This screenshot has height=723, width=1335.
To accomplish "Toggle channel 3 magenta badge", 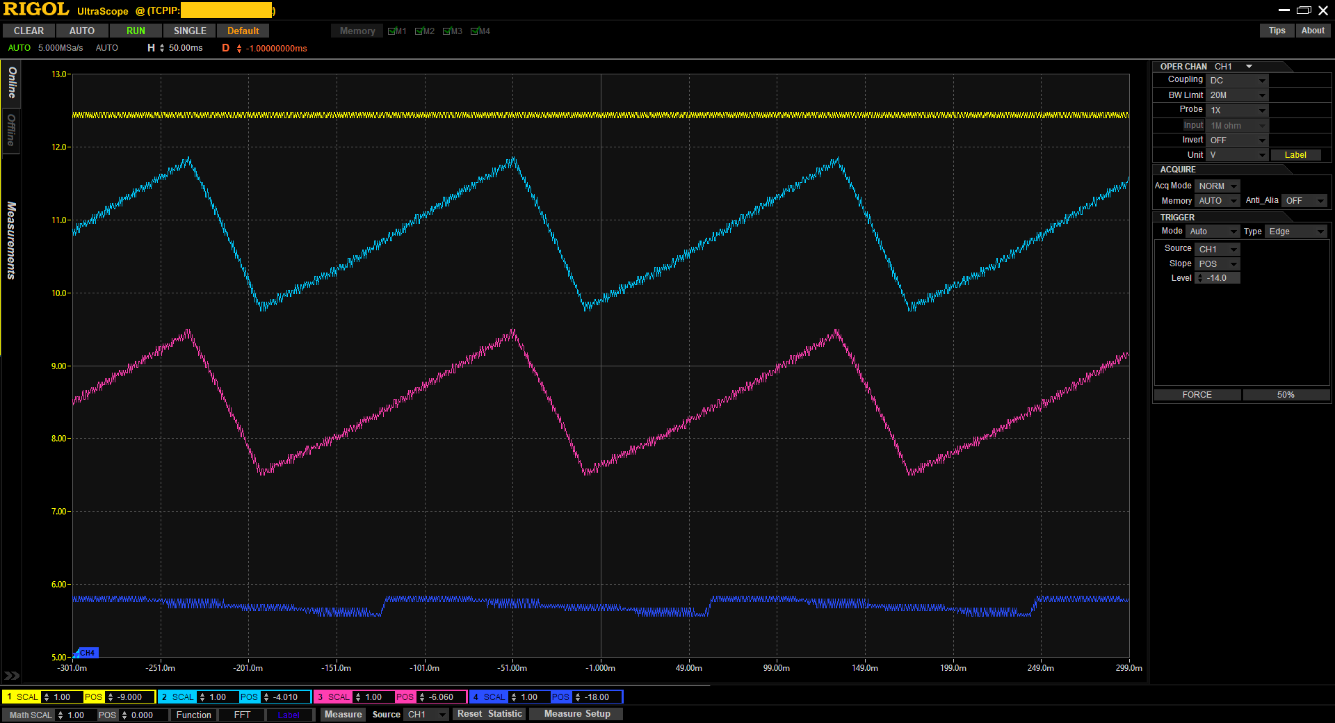I will 321,697.
